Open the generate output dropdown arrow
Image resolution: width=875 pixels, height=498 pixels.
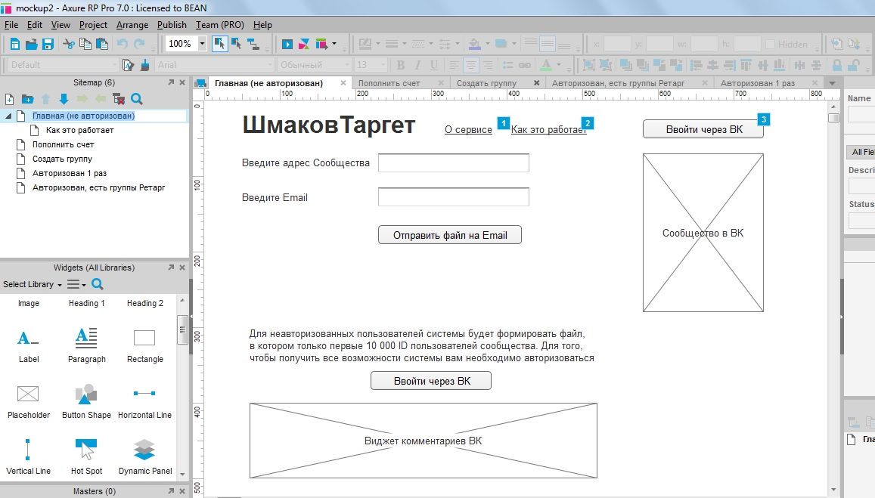[x=334, y=44]
